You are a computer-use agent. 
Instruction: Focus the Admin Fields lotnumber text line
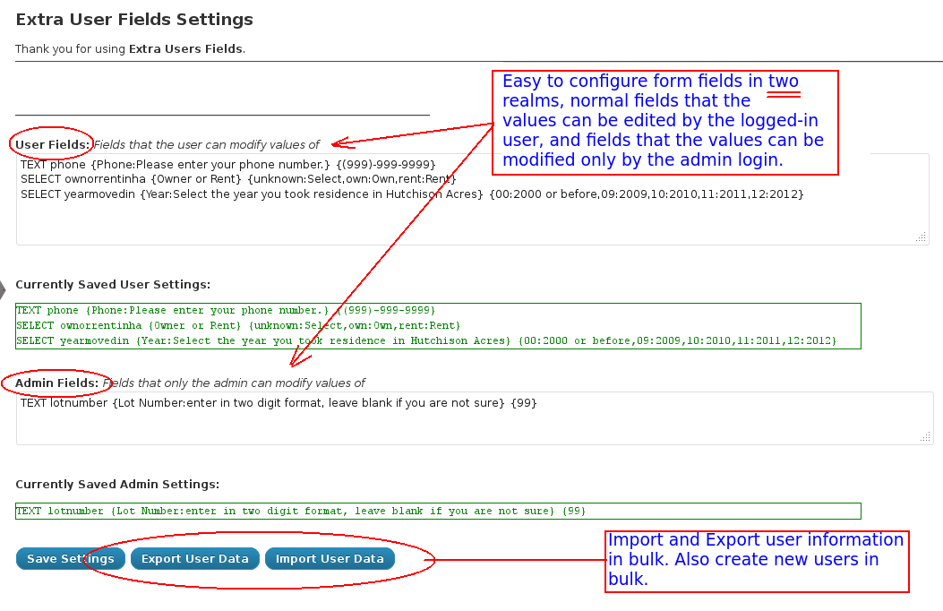point(278,403)
